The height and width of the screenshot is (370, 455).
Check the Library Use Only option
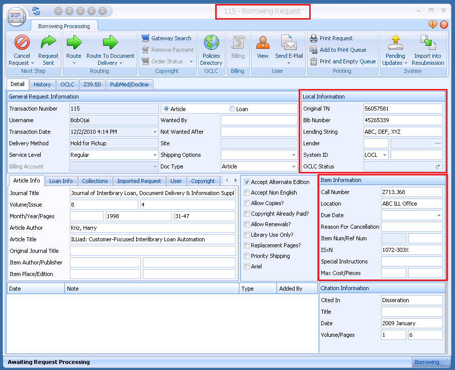pos(247,235)
